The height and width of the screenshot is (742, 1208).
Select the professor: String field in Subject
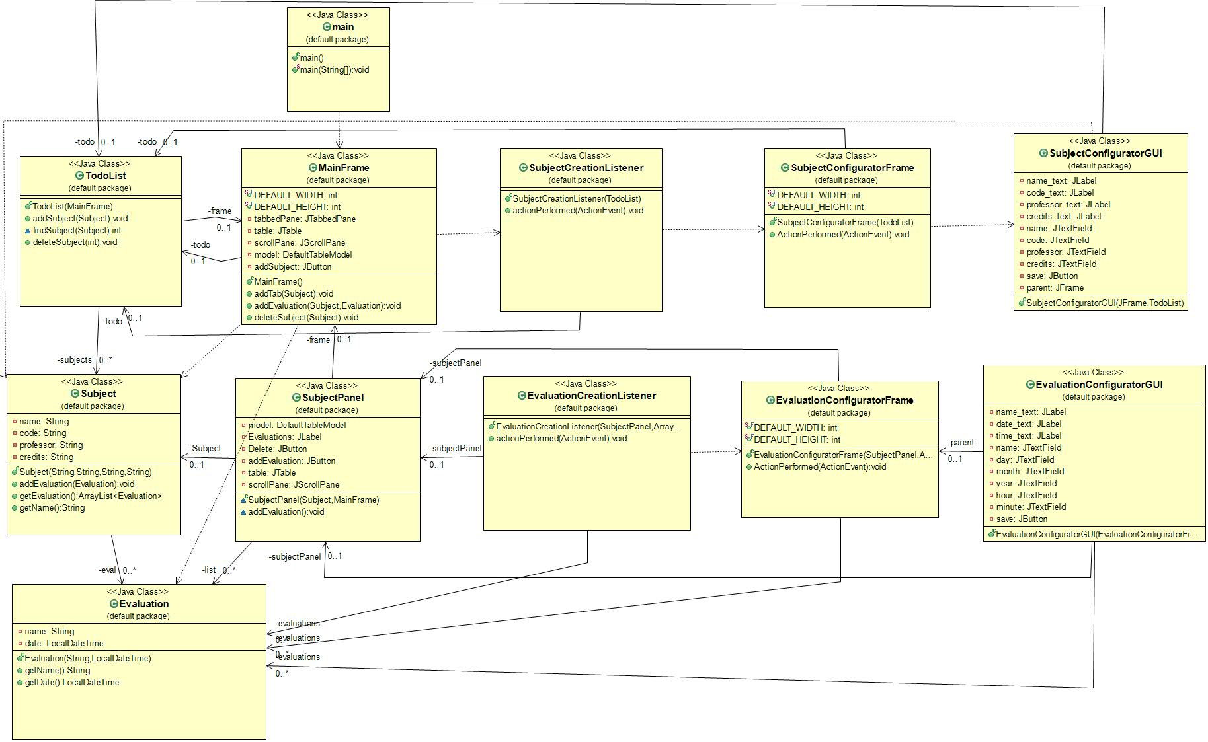[51, 445]
